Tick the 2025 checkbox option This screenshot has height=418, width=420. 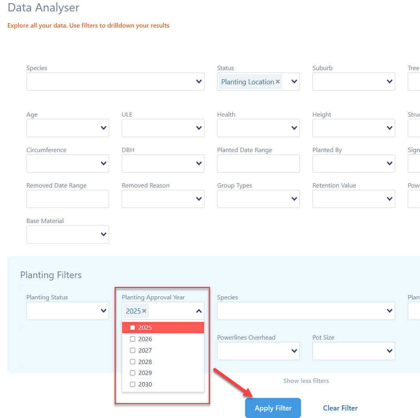point(133,328)
